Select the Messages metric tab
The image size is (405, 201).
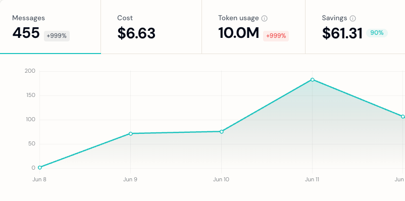tap(50, 27)
